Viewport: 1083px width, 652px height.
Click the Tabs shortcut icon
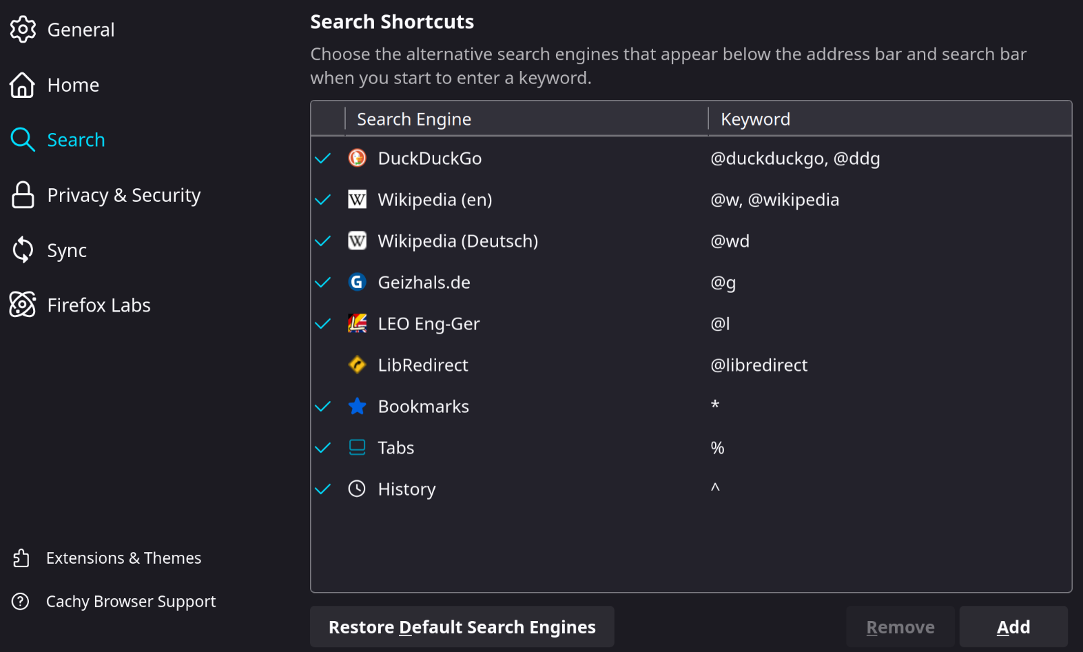click(357, 447)
